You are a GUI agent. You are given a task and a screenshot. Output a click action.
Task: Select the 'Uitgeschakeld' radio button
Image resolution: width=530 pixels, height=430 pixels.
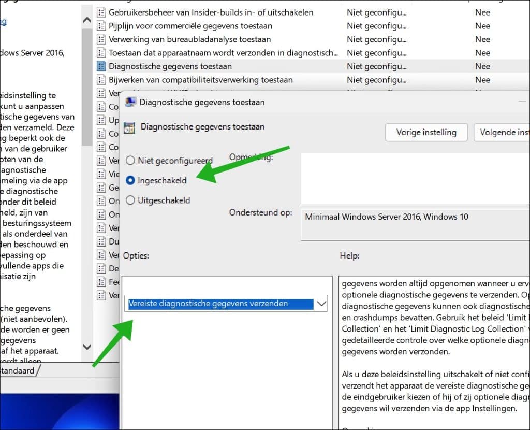(x=131, y=200)
